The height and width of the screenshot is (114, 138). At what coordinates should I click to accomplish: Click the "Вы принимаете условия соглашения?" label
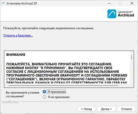[x=22, y=94]
